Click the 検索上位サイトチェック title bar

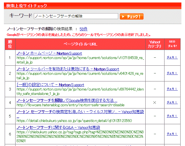[93, 6]
